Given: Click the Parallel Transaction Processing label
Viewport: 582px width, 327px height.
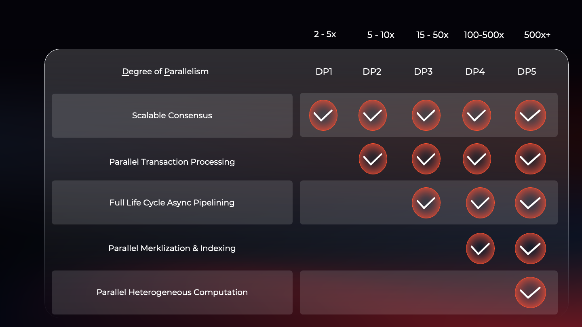Looking at the screenshot, I should 172,162.
